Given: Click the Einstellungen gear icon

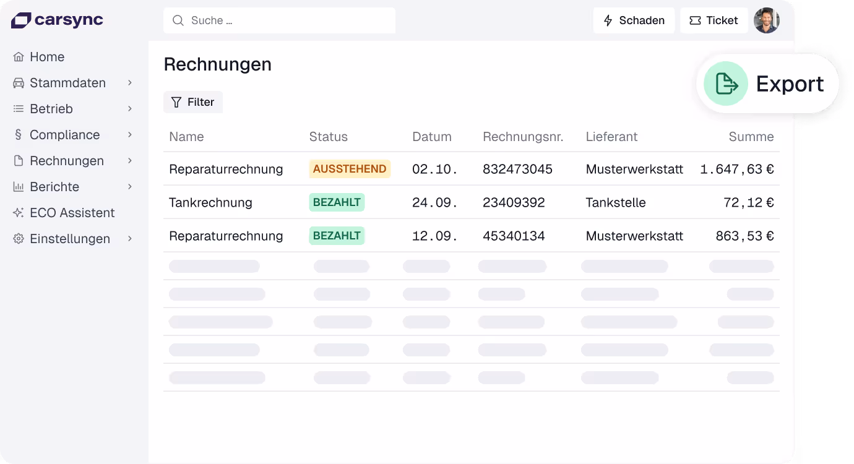Looking at the screenshot, I should [19, 239].
